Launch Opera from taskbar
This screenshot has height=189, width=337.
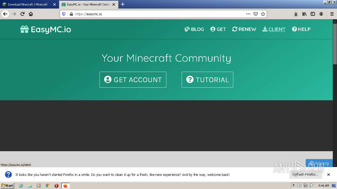pos(56,186)
